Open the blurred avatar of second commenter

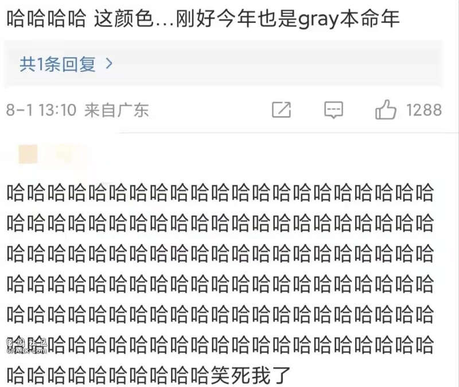tap(28, 154)
